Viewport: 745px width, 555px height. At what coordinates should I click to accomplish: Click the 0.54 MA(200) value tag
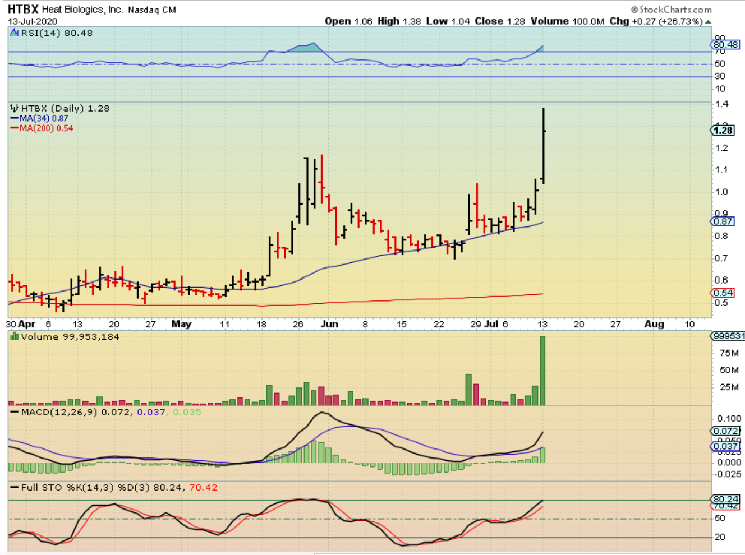tap(723, 293)
